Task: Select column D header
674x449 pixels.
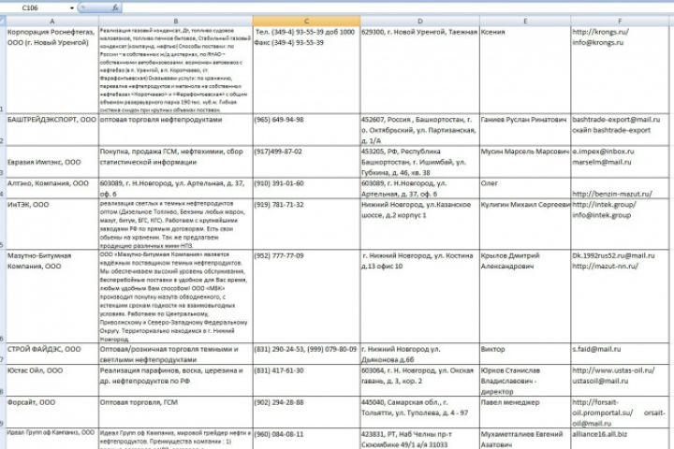Action: click(420, 22)
